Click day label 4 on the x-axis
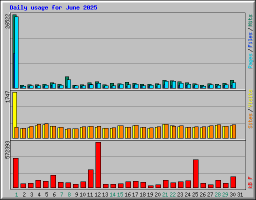256x200 pixels. [x=39, y=194]
